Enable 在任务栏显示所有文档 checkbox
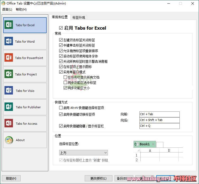This screenshot has width=199, height=184. click(x=65, y=78)
